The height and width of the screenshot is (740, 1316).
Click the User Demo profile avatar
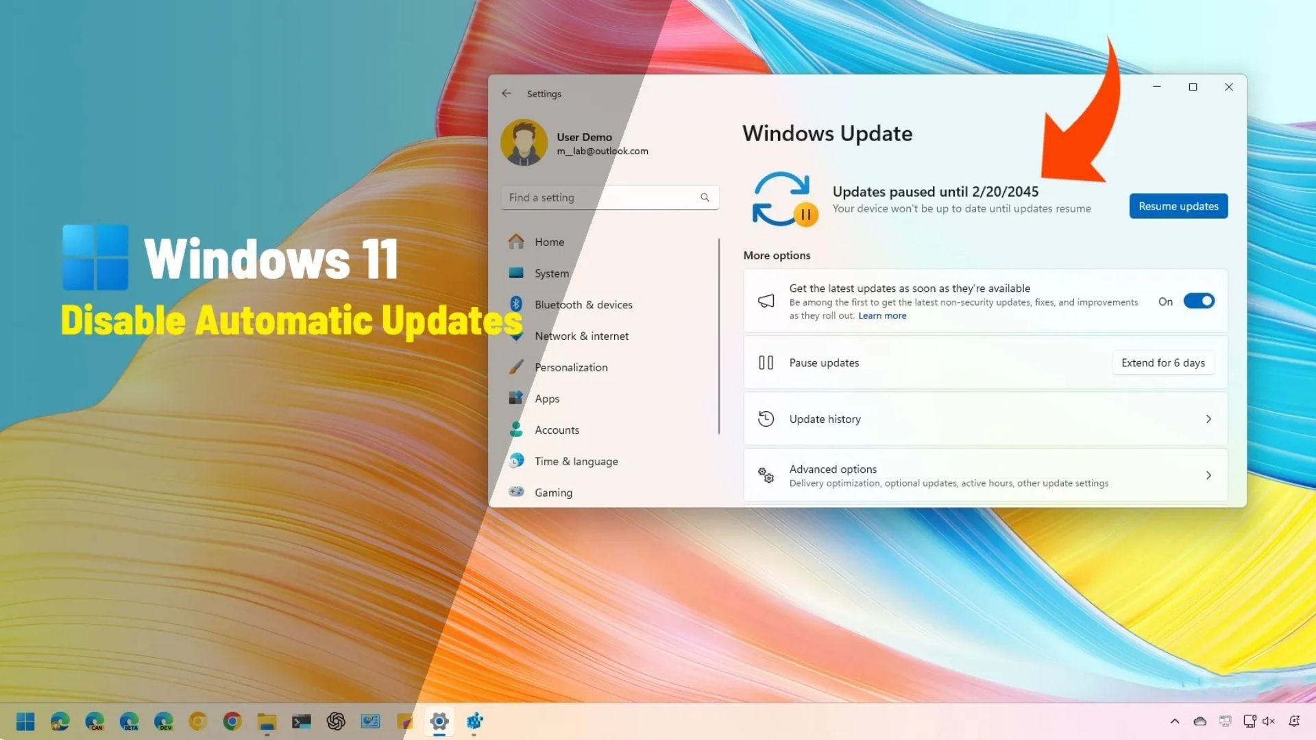524,143
